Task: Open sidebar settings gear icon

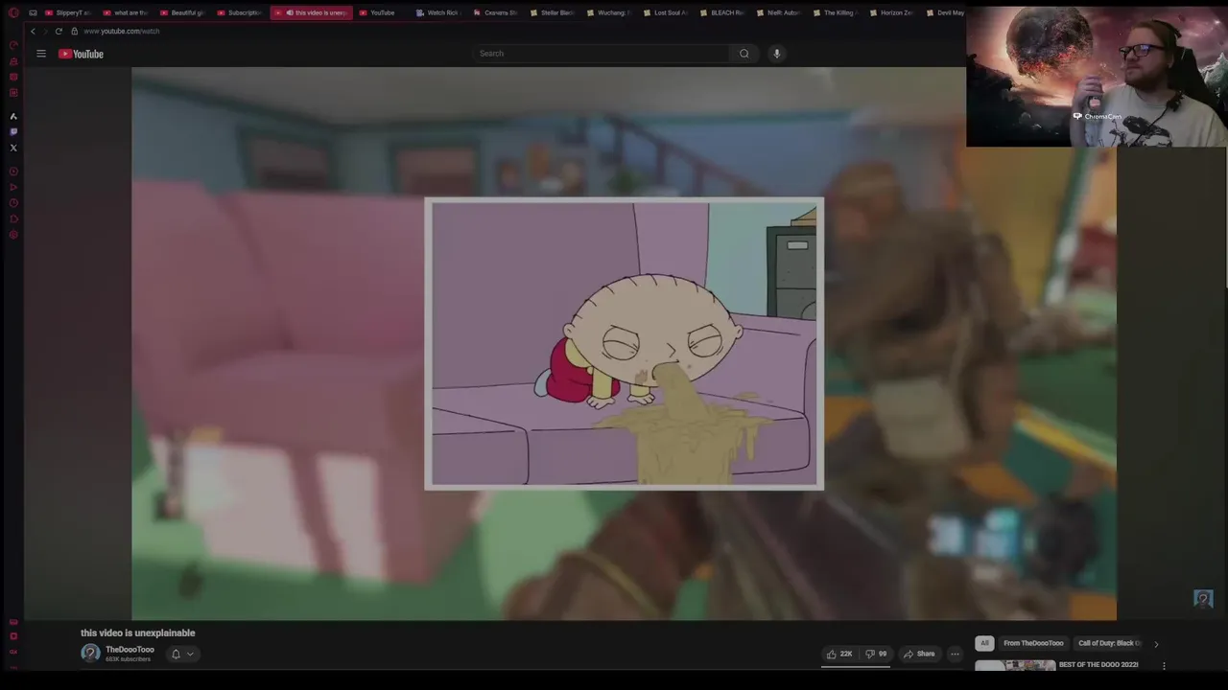Action: click(x=13, y=235)
